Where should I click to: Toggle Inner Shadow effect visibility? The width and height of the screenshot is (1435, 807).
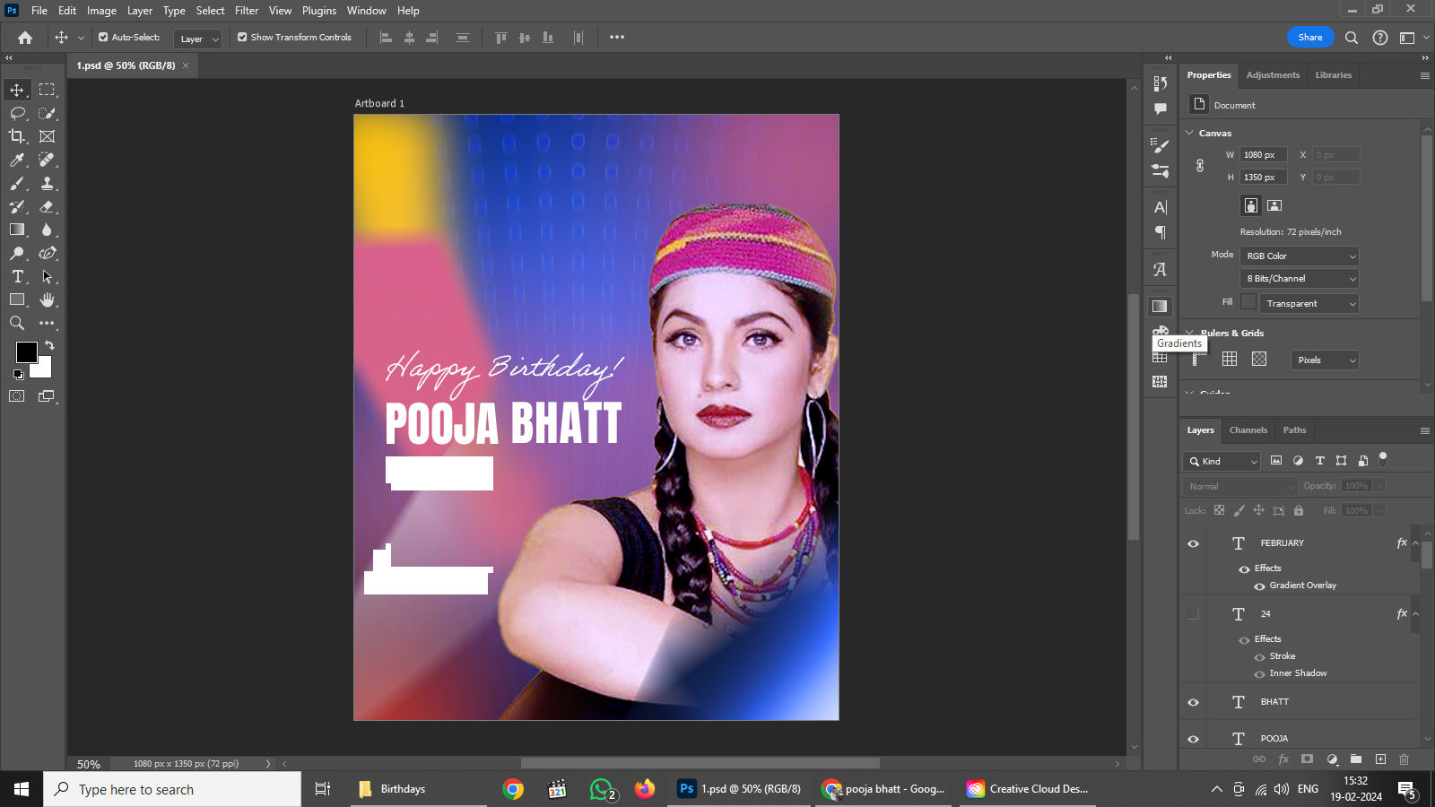tap(1259, 674)
